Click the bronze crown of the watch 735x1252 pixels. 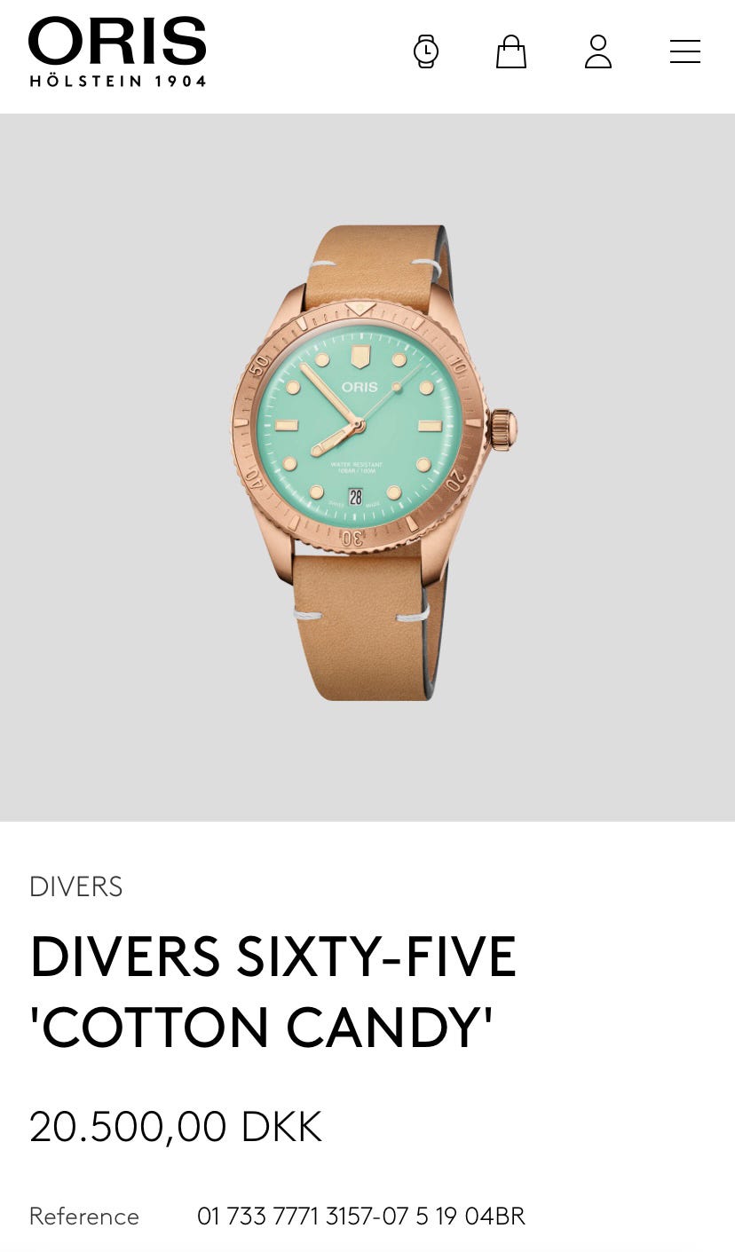pos(502,429)
